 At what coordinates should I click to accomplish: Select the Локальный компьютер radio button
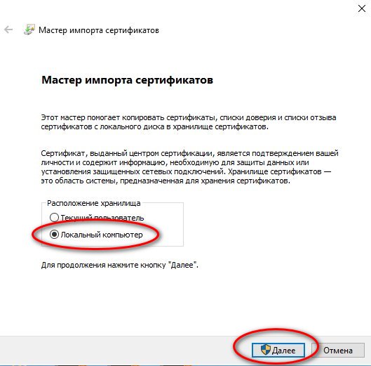point(54,235)
